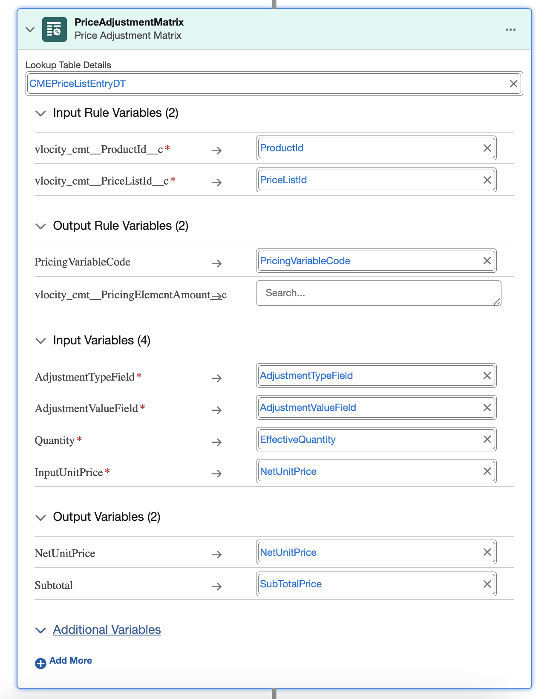Click the Output Rule Variables (2) heading
Viewport: 553px width, 699px height.
(121, 225)
